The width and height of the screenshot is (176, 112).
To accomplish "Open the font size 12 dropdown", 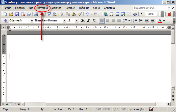I will click(77, 21).
